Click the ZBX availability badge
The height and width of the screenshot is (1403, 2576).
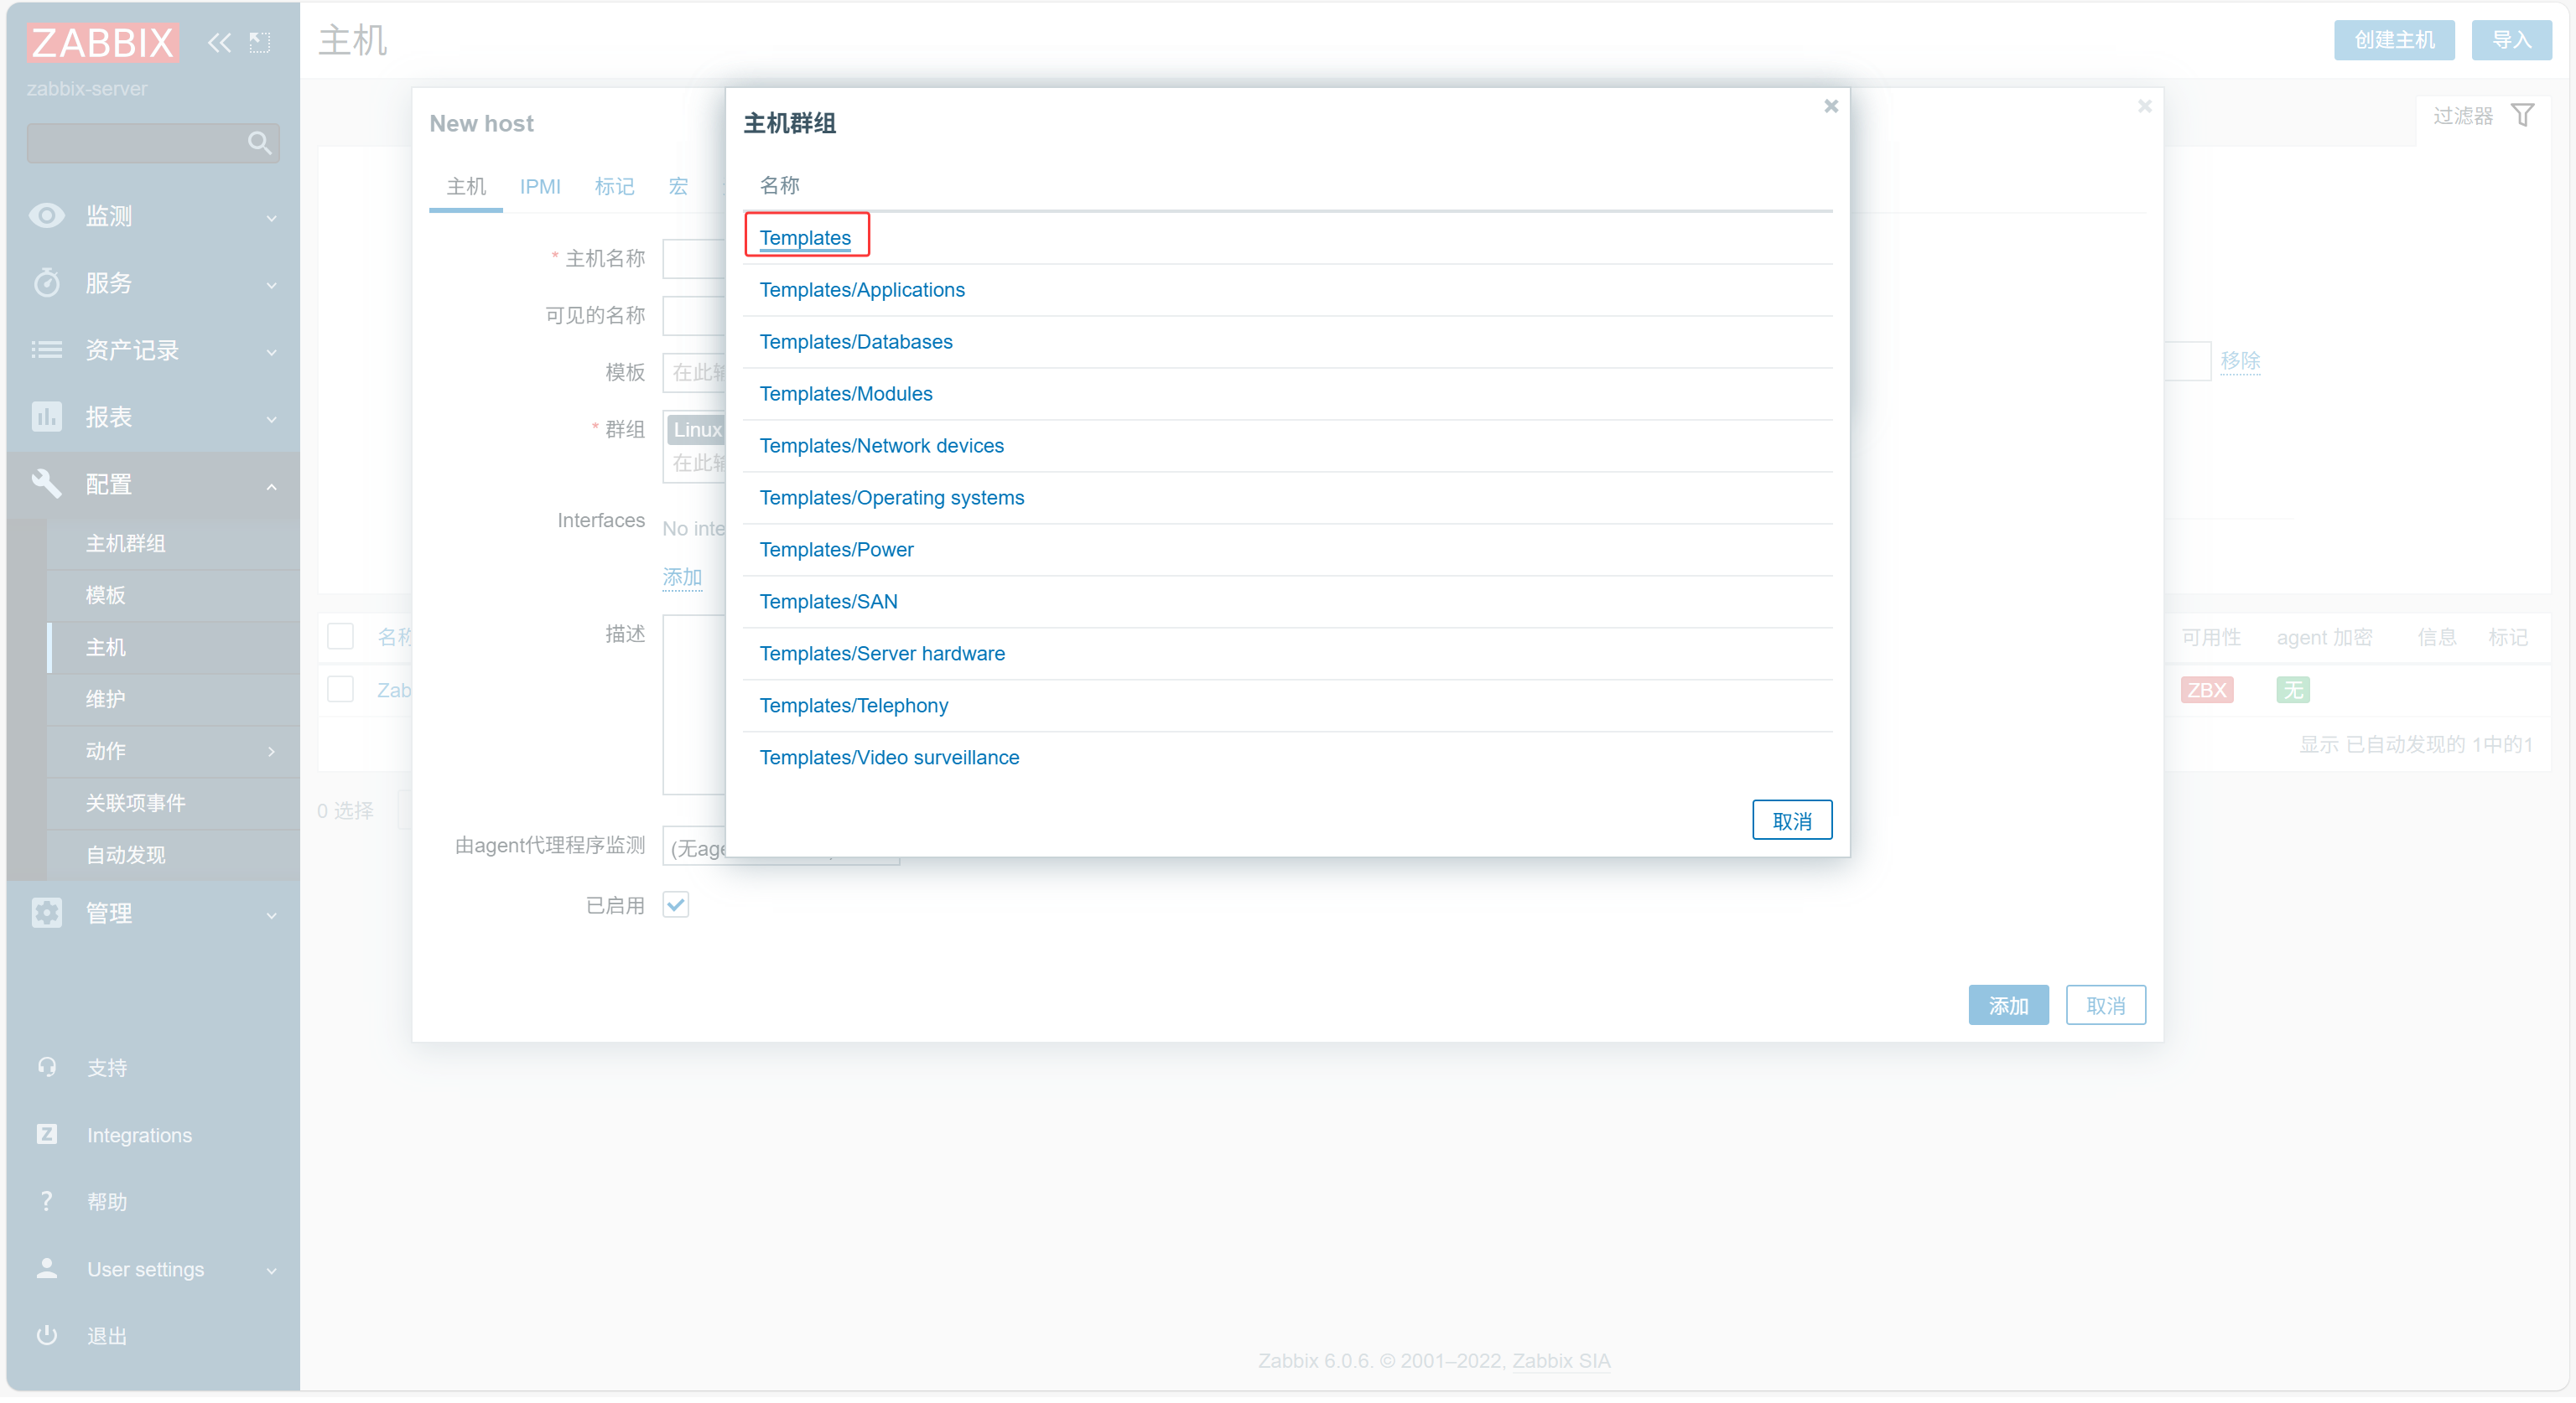click(2206, 690)
